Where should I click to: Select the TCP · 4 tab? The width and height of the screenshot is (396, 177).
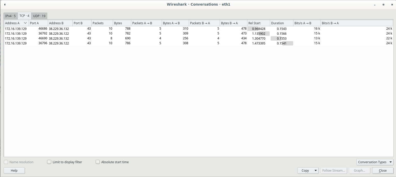[x=24, y=16]
